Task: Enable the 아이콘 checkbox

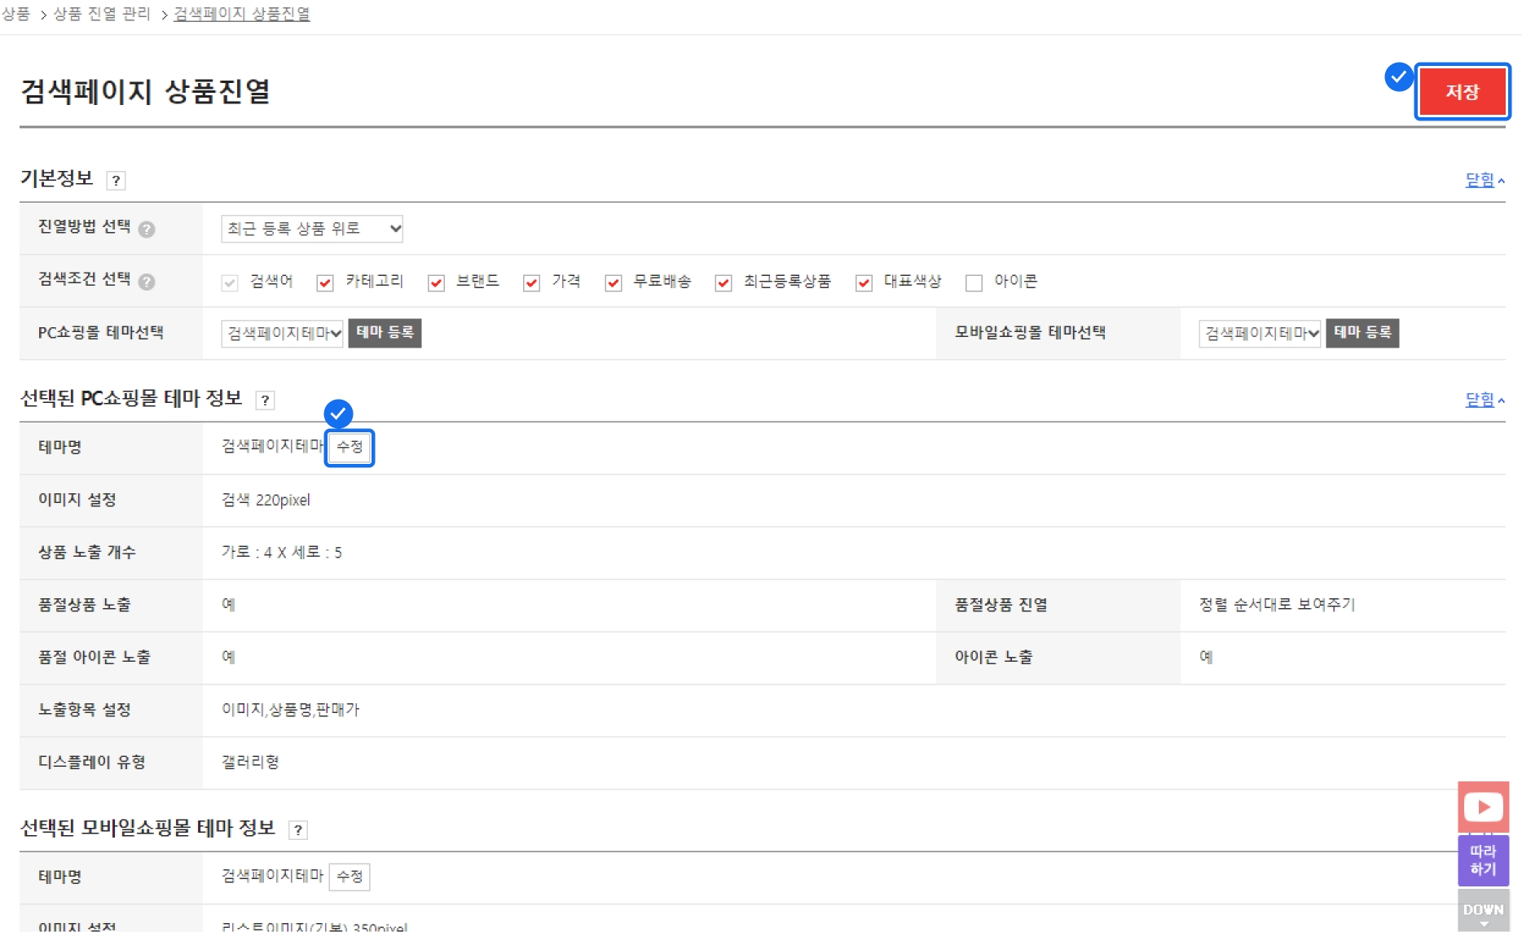Action: point(974,282)
